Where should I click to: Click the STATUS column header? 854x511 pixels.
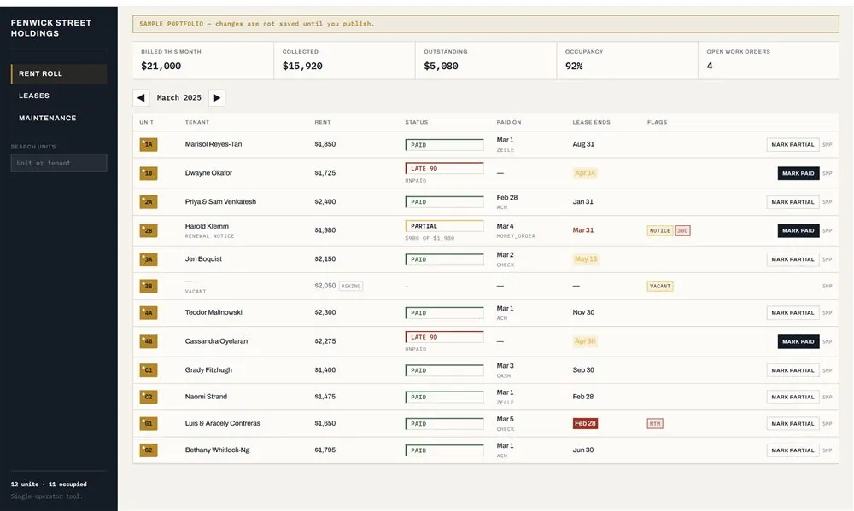click(x=417, y=123)
